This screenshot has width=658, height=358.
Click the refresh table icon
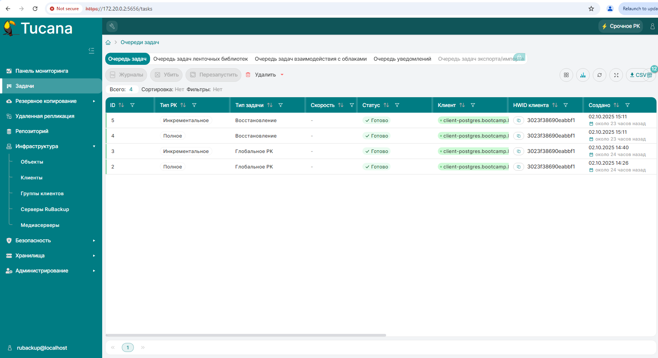point(599,75)
